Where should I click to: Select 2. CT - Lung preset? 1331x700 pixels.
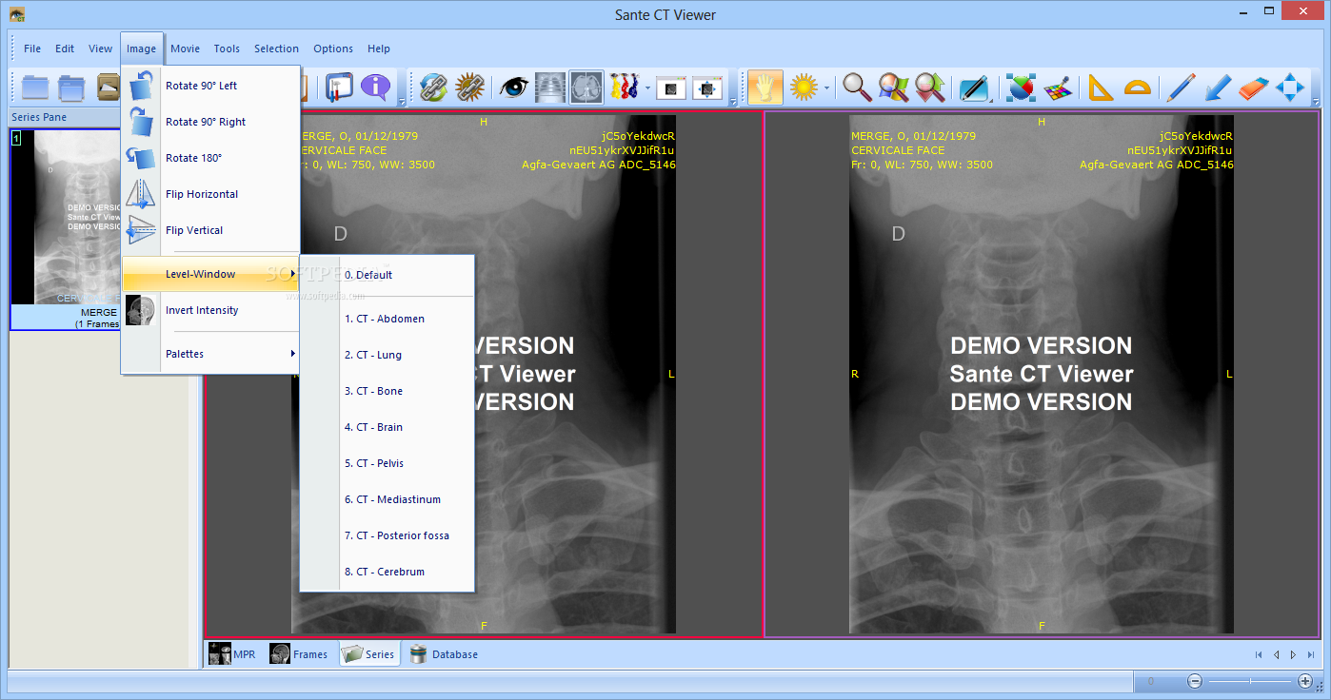click(x=387, y=355)
